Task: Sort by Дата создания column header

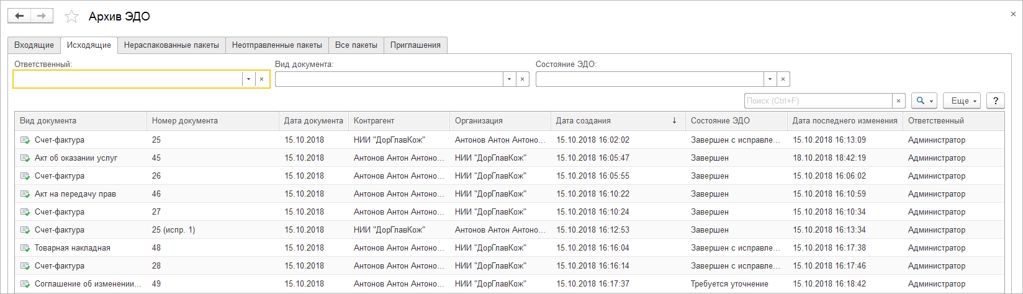Action: tap(584, 121)
